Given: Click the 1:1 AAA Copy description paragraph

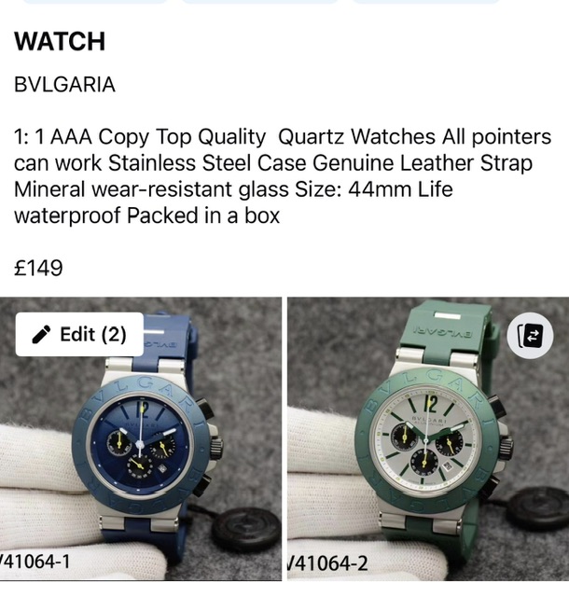Looking at the screenshot, I should (283, 176).
